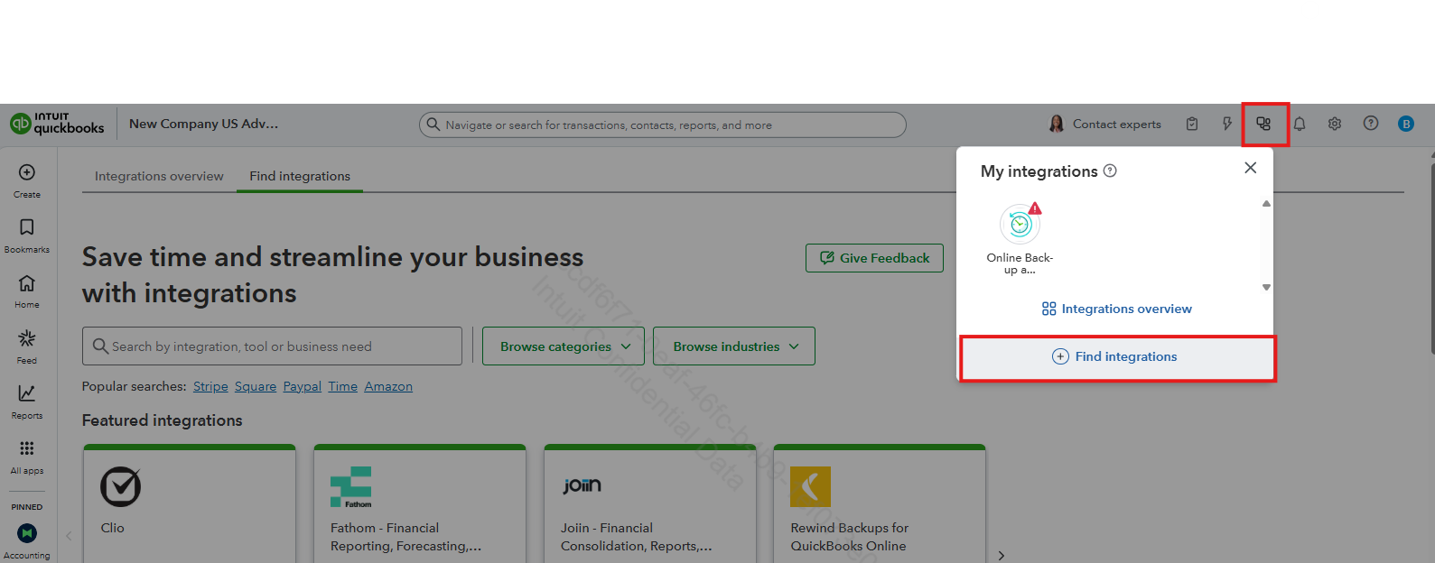
Task: Click the Paypal popular search link
Action: pyautogui.click(x=303, y=386)
